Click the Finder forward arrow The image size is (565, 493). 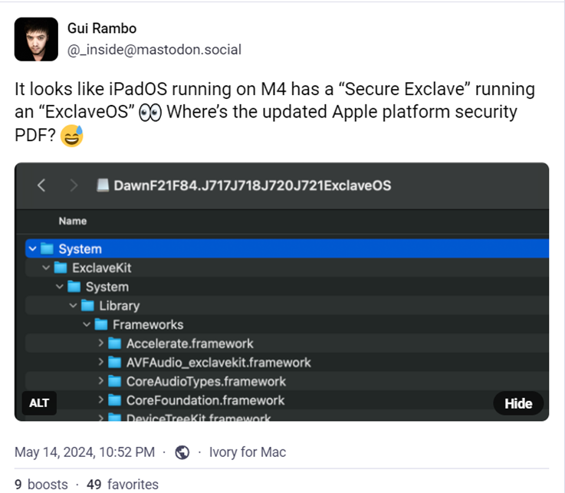click(x=74, y=186)
